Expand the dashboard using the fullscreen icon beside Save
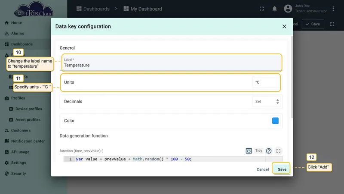Viewport: 344px width, 194px height. pyautogui.click(x=332, y=24)
